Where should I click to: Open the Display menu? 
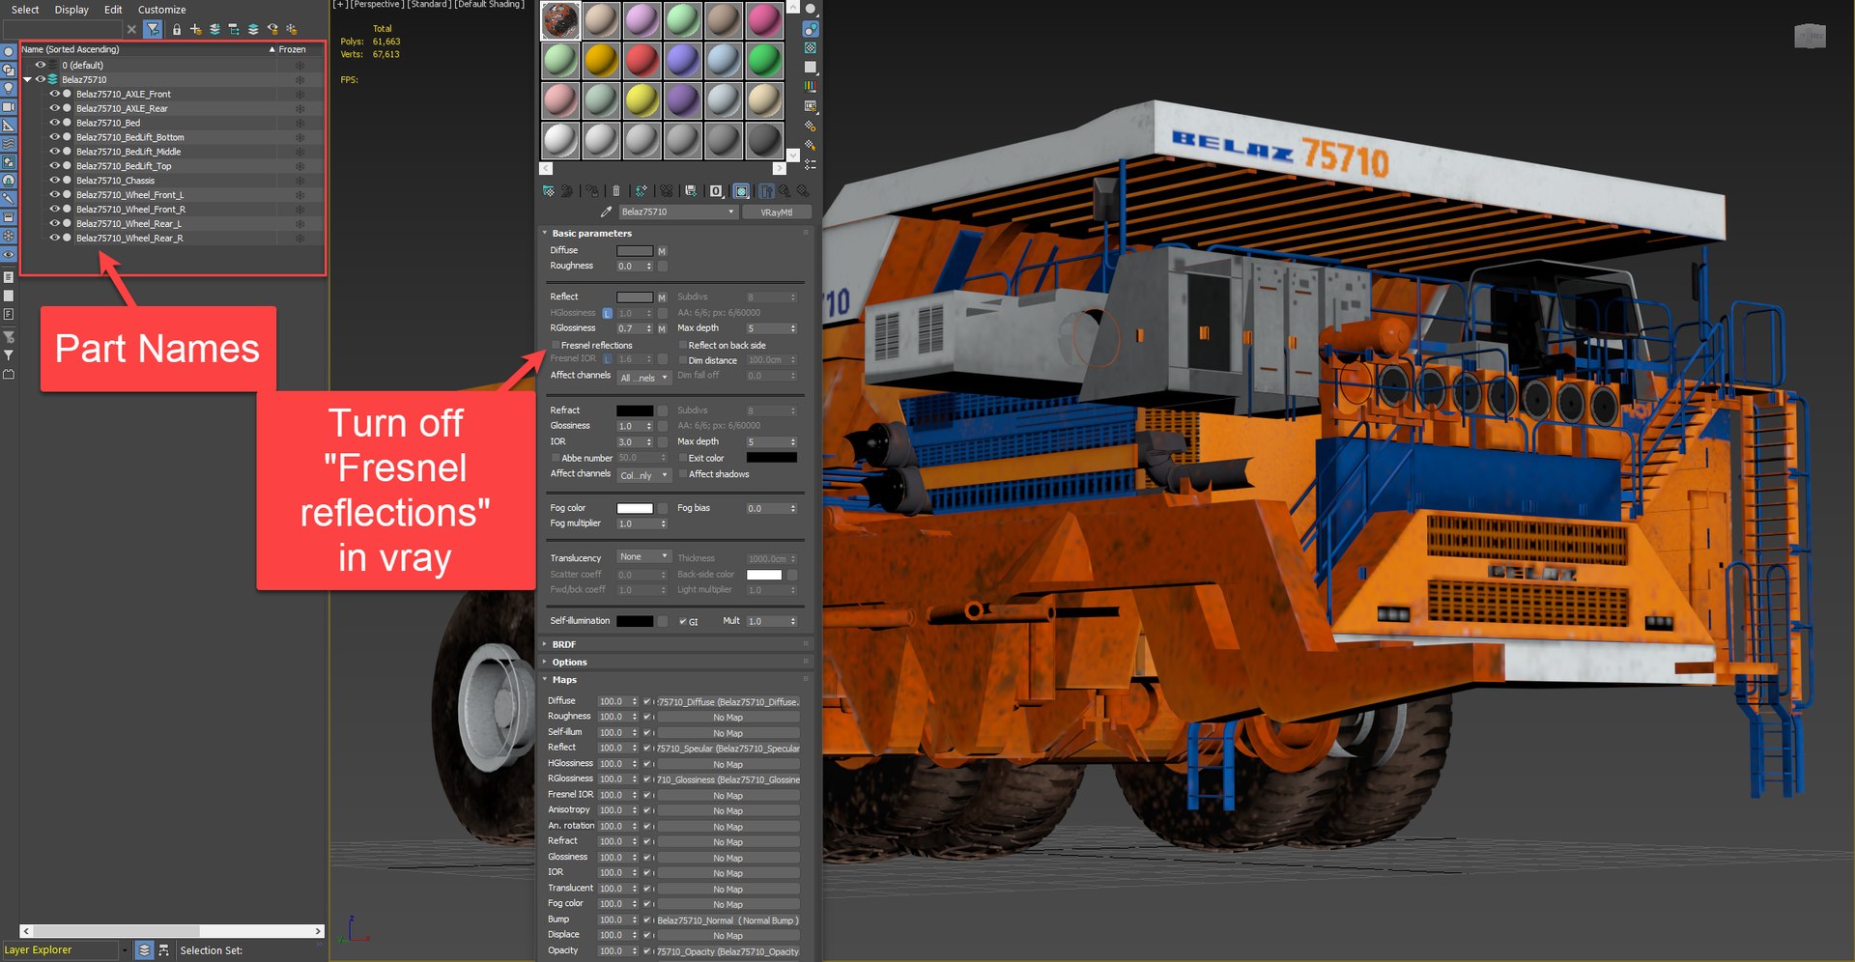[71, 10]
